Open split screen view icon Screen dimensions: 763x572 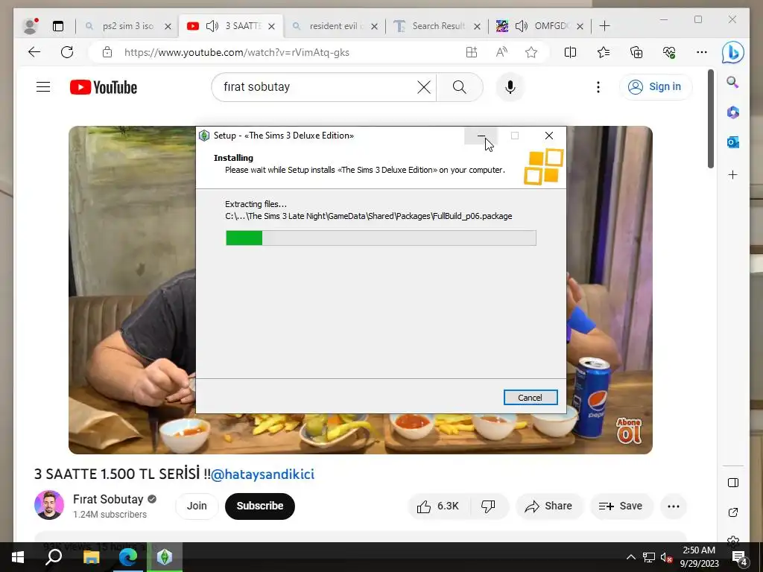(570, 52)
